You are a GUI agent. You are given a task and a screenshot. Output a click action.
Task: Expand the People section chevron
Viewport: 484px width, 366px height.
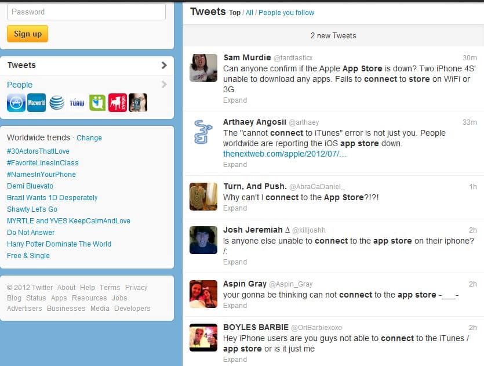click(x=164, y=85)
